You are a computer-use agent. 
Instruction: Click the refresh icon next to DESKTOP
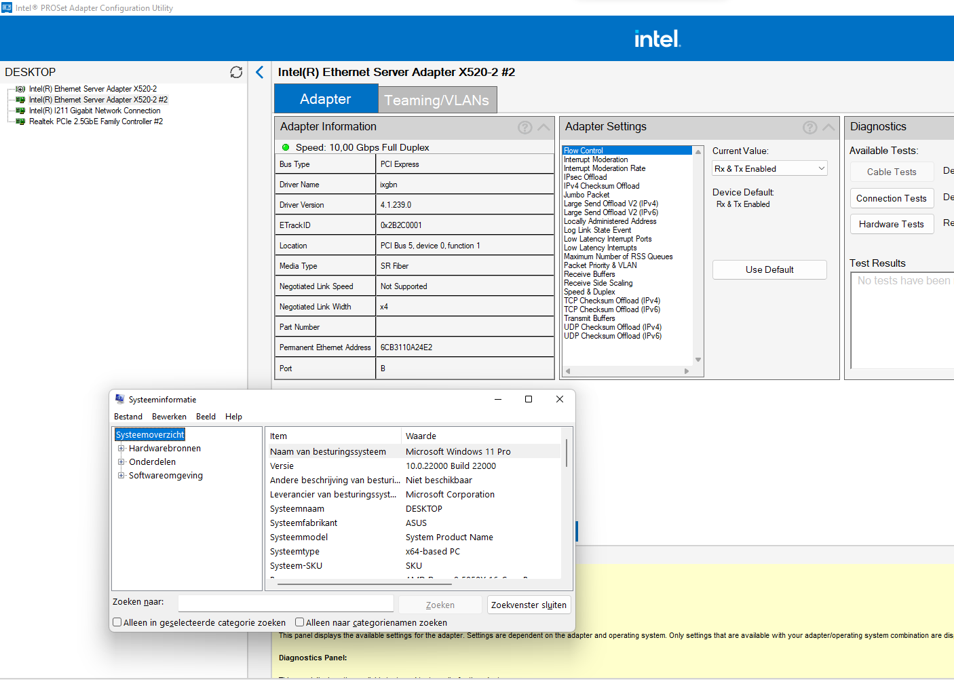pyautogui.click(x=236, y=72)
